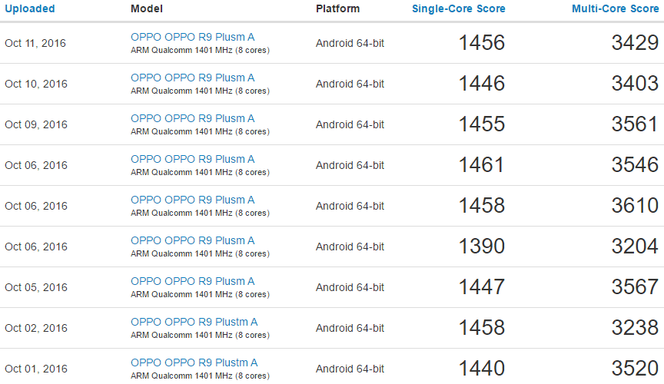The width and height of the screenshot is (664, 384).
Task: Click the Oct 01, 2016 upload date
Action: coord(36,369)
